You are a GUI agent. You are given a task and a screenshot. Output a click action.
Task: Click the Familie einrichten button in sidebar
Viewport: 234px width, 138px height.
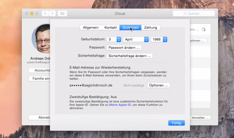(x=39, y=79)
